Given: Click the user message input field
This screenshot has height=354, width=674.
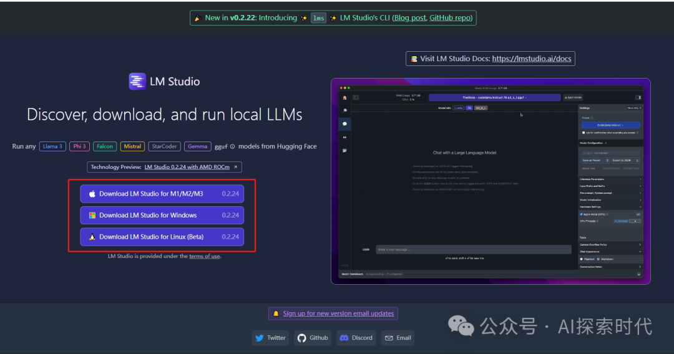Looking at the screenshot, I should 473,249.
